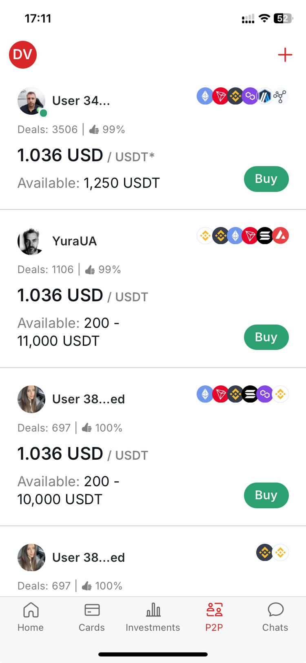The height and width of the screenshot is (663, 306).
Task: Tap Arbitrum network icon on User 34 offer
Action: pyautogui.click(x=265, y=96)
